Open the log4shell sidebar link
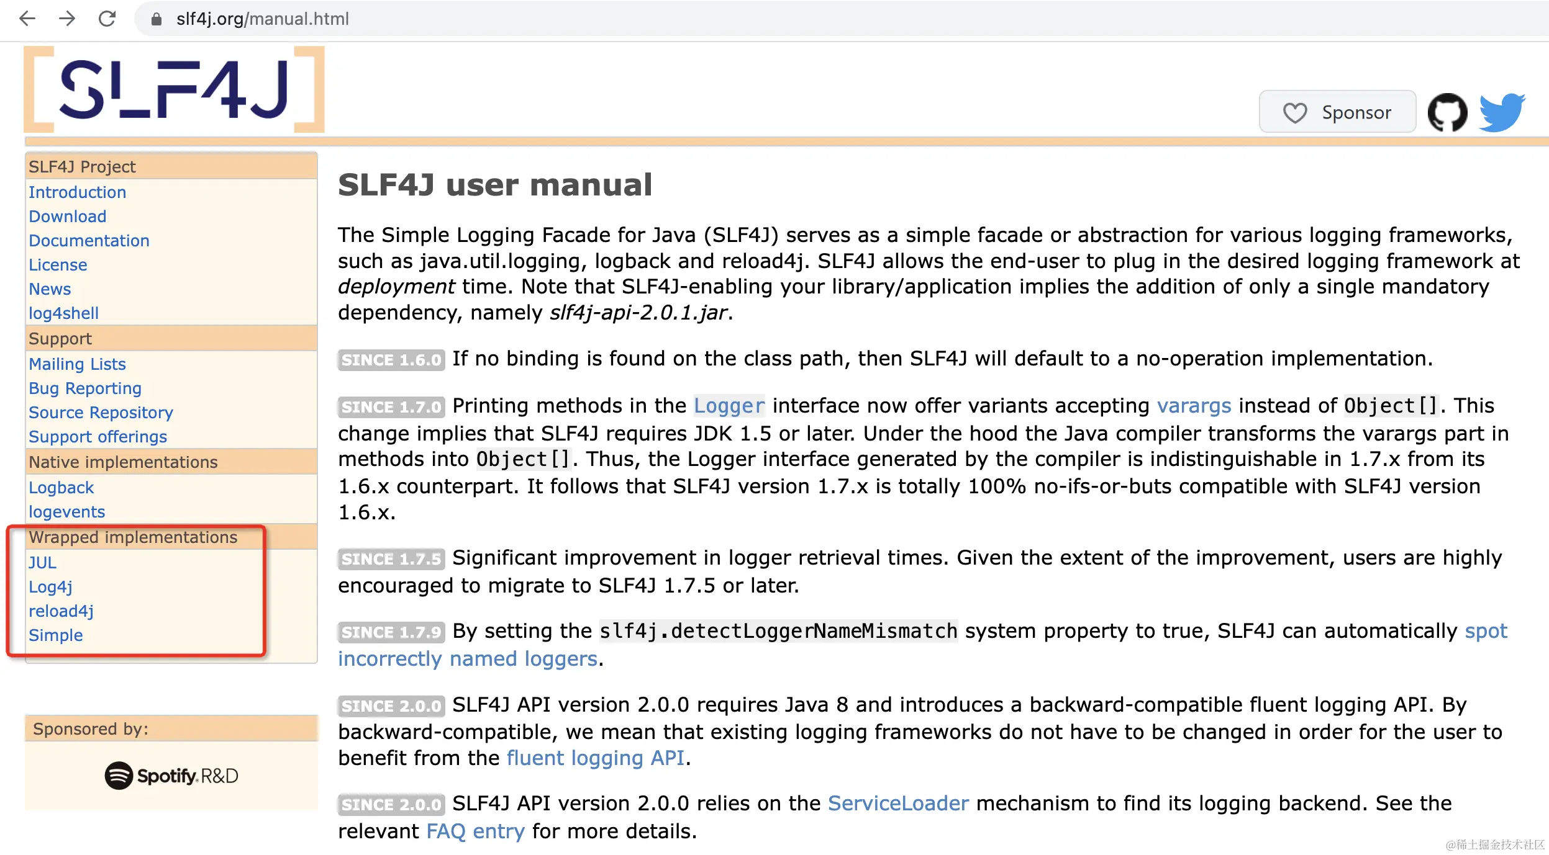The height and width of the screenshot is (855, 1549). coord(63,313)
